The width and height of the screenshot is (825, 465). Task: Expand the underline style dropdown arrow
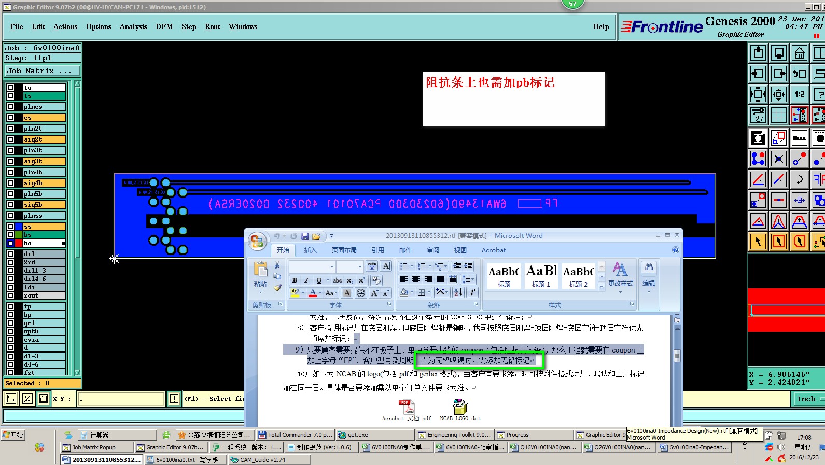[x=327, y=280]
